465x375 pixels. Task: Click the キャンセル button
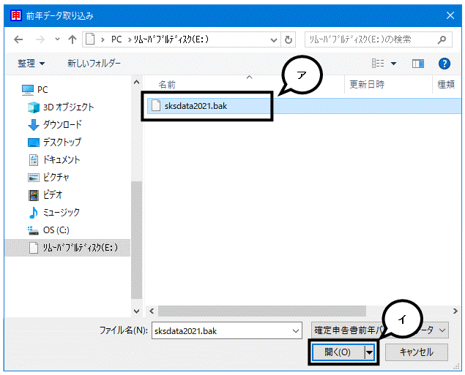click(417, 352)
